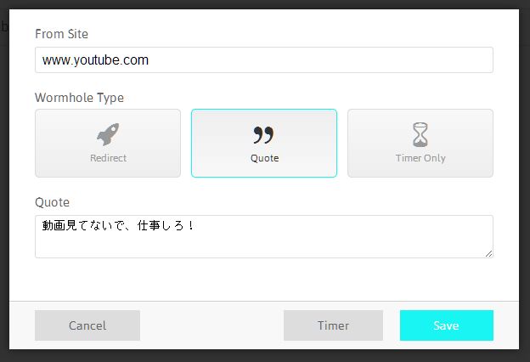Click the Cancel button

[87, 325]
